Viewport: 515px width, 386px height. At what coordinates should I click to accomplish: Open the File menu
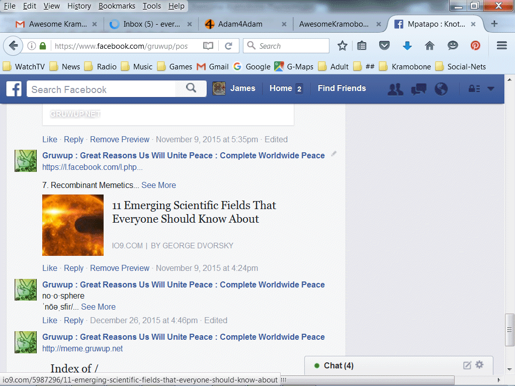(10, 6)
